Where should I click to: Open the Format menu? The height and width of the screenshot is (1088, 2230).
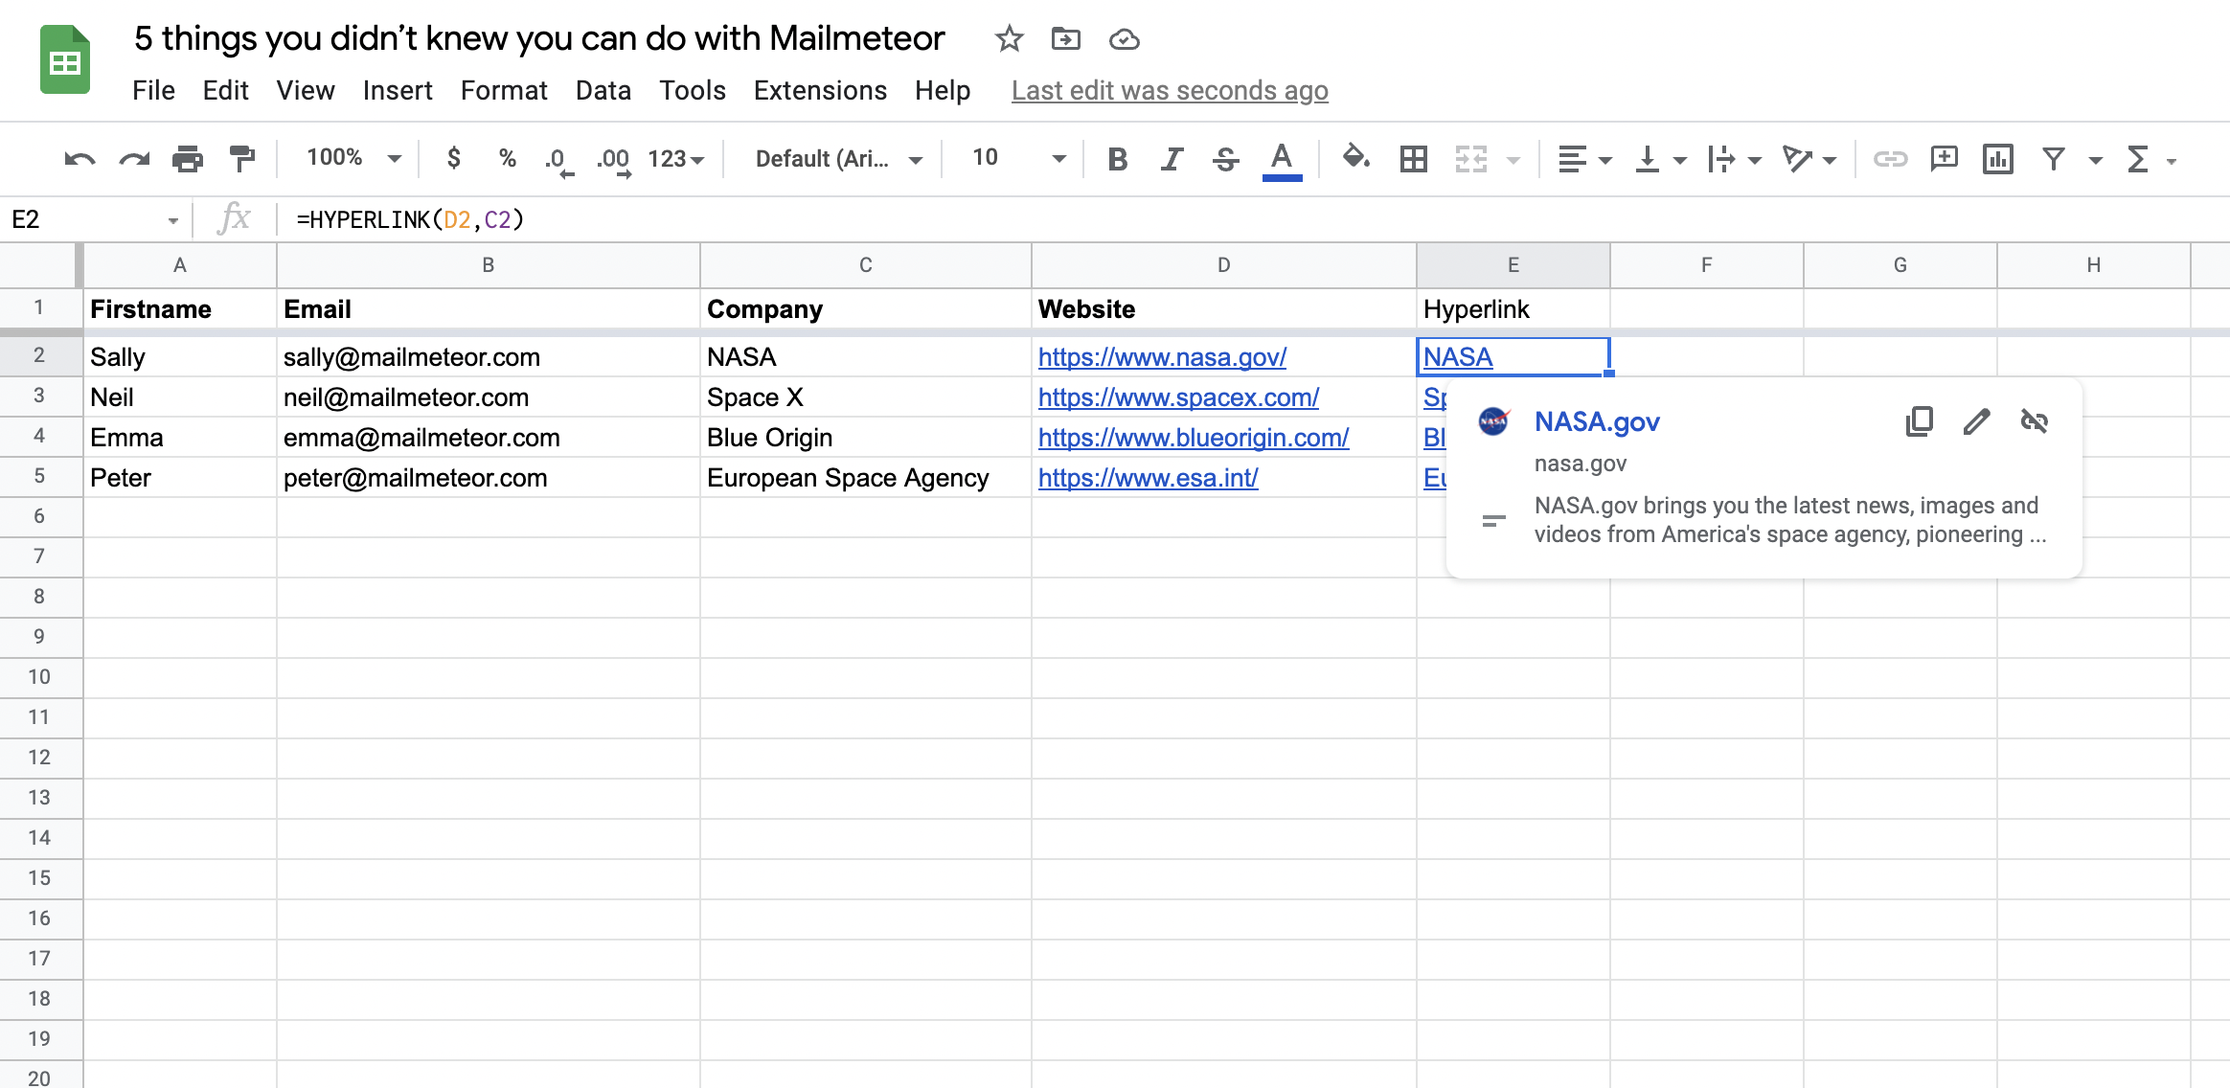(x=504, y=90)
